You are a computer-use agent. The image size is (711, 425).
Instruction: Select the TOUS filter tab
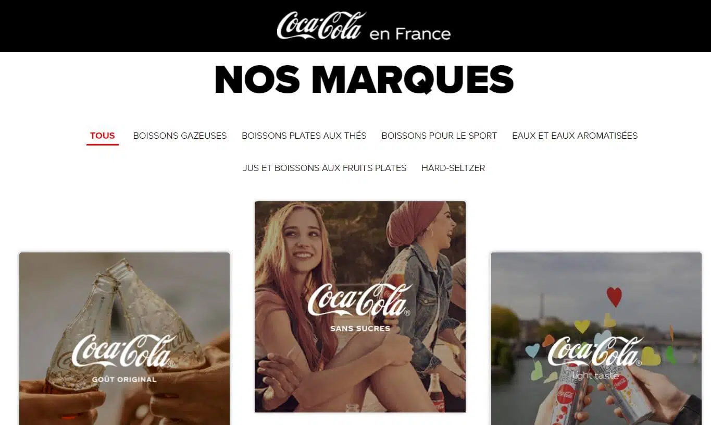(103, 136)
